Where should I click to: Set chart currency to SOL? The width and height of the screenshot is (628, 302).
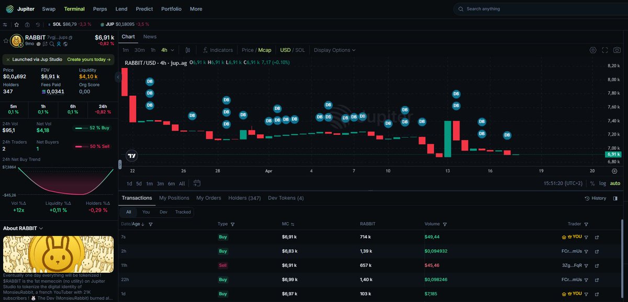(300, 50)
